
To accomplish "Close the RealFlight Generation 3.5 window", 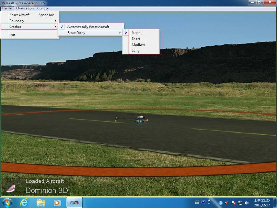I will (x=270, y=2).
